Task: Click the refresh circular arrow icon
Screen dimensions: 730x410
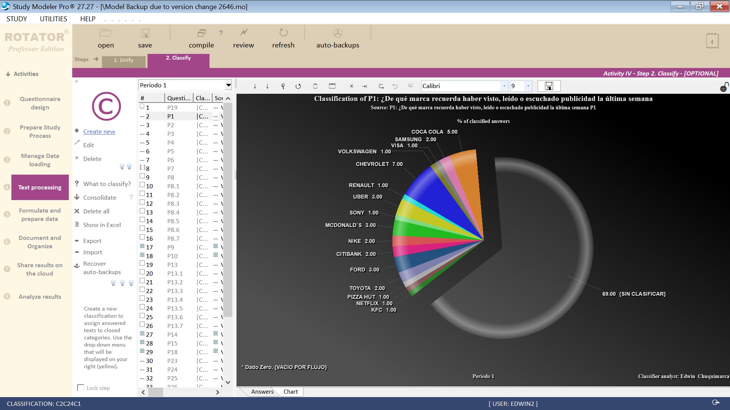Action: point(283,33)
